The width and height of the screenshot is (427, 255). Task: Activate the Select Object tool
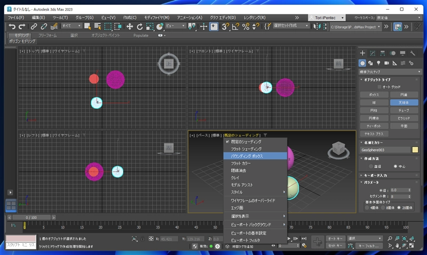pos(88,26)
